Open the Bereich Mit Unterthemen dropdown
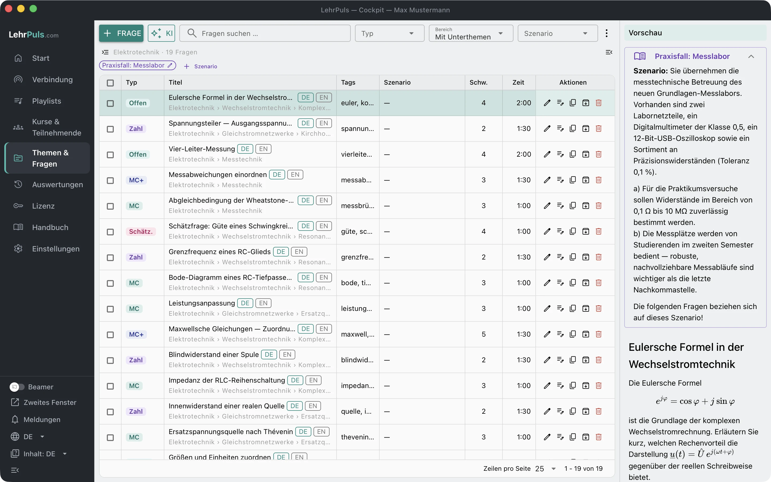This screenshot has height=482, width=771. (471, 33)
